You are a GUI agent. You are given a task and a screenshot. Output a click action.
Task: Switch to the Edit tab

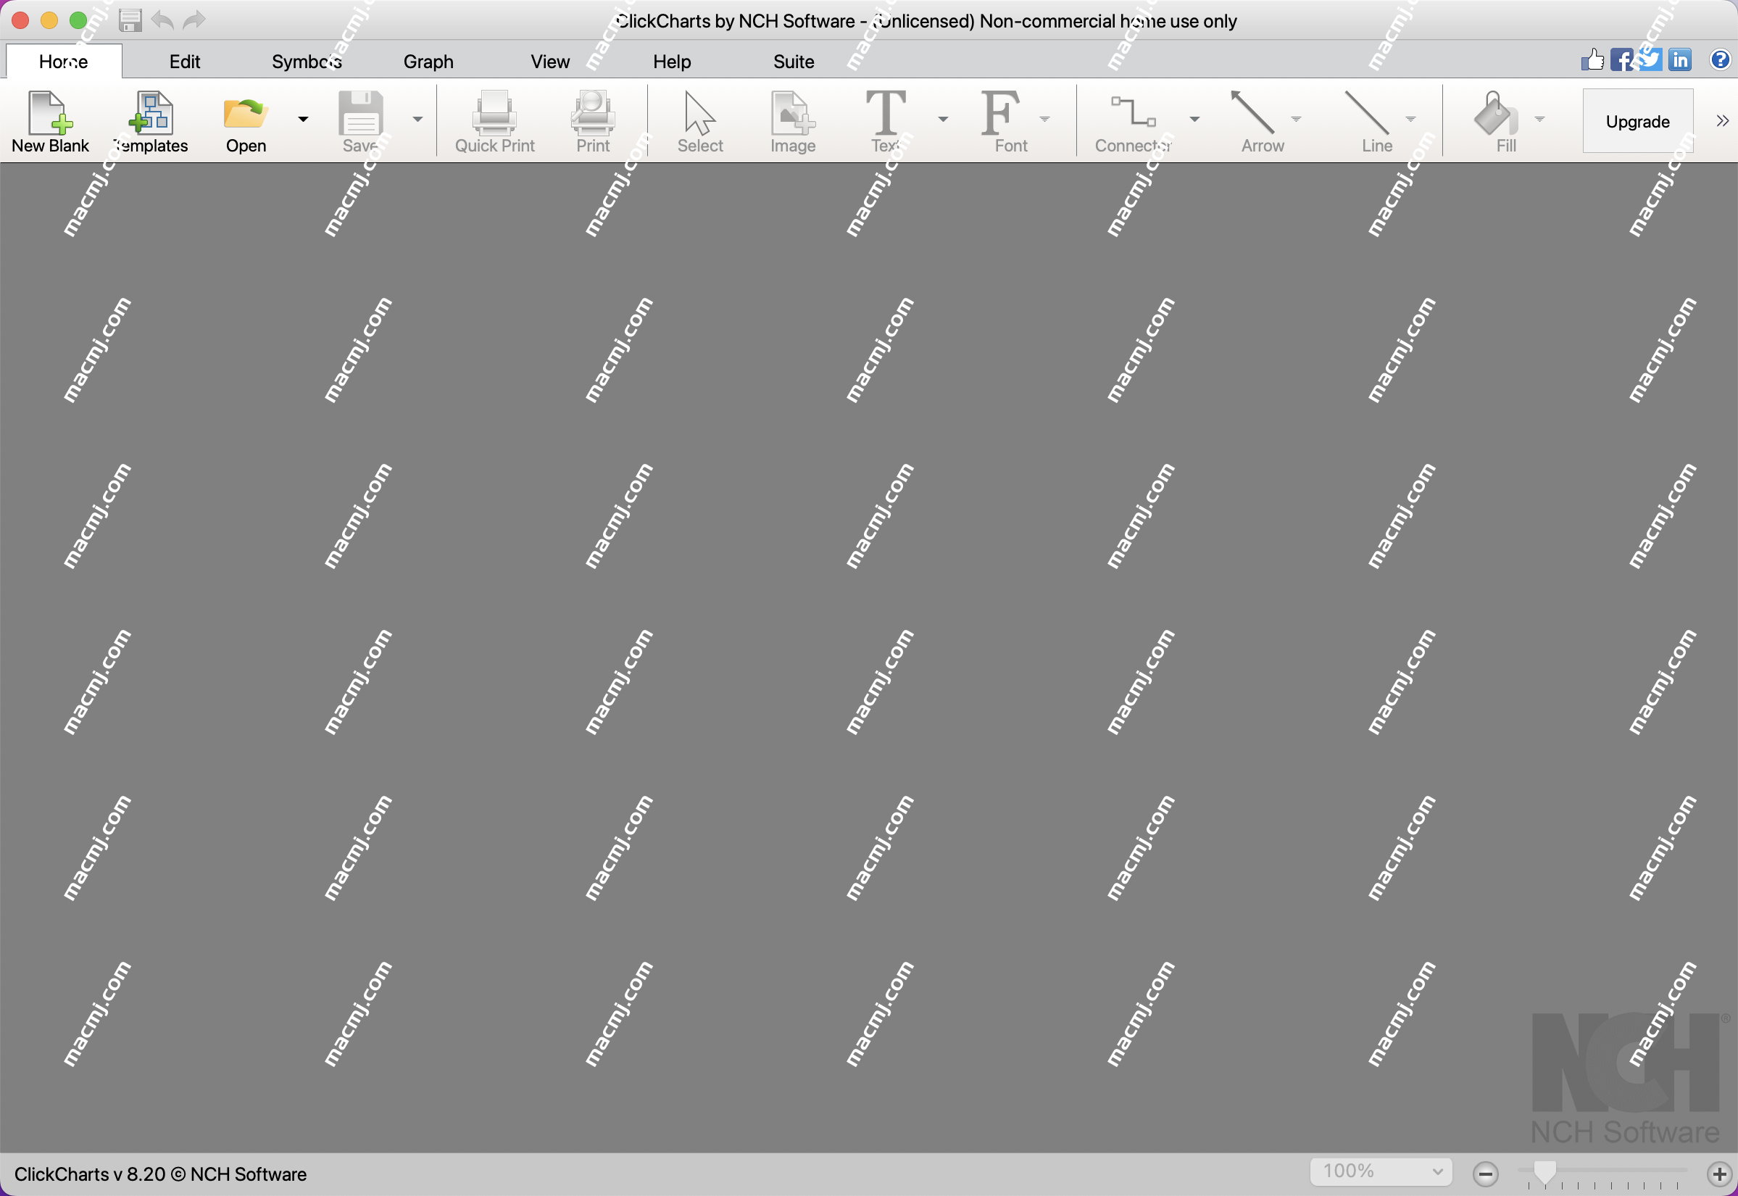click(x=185, y=62)
